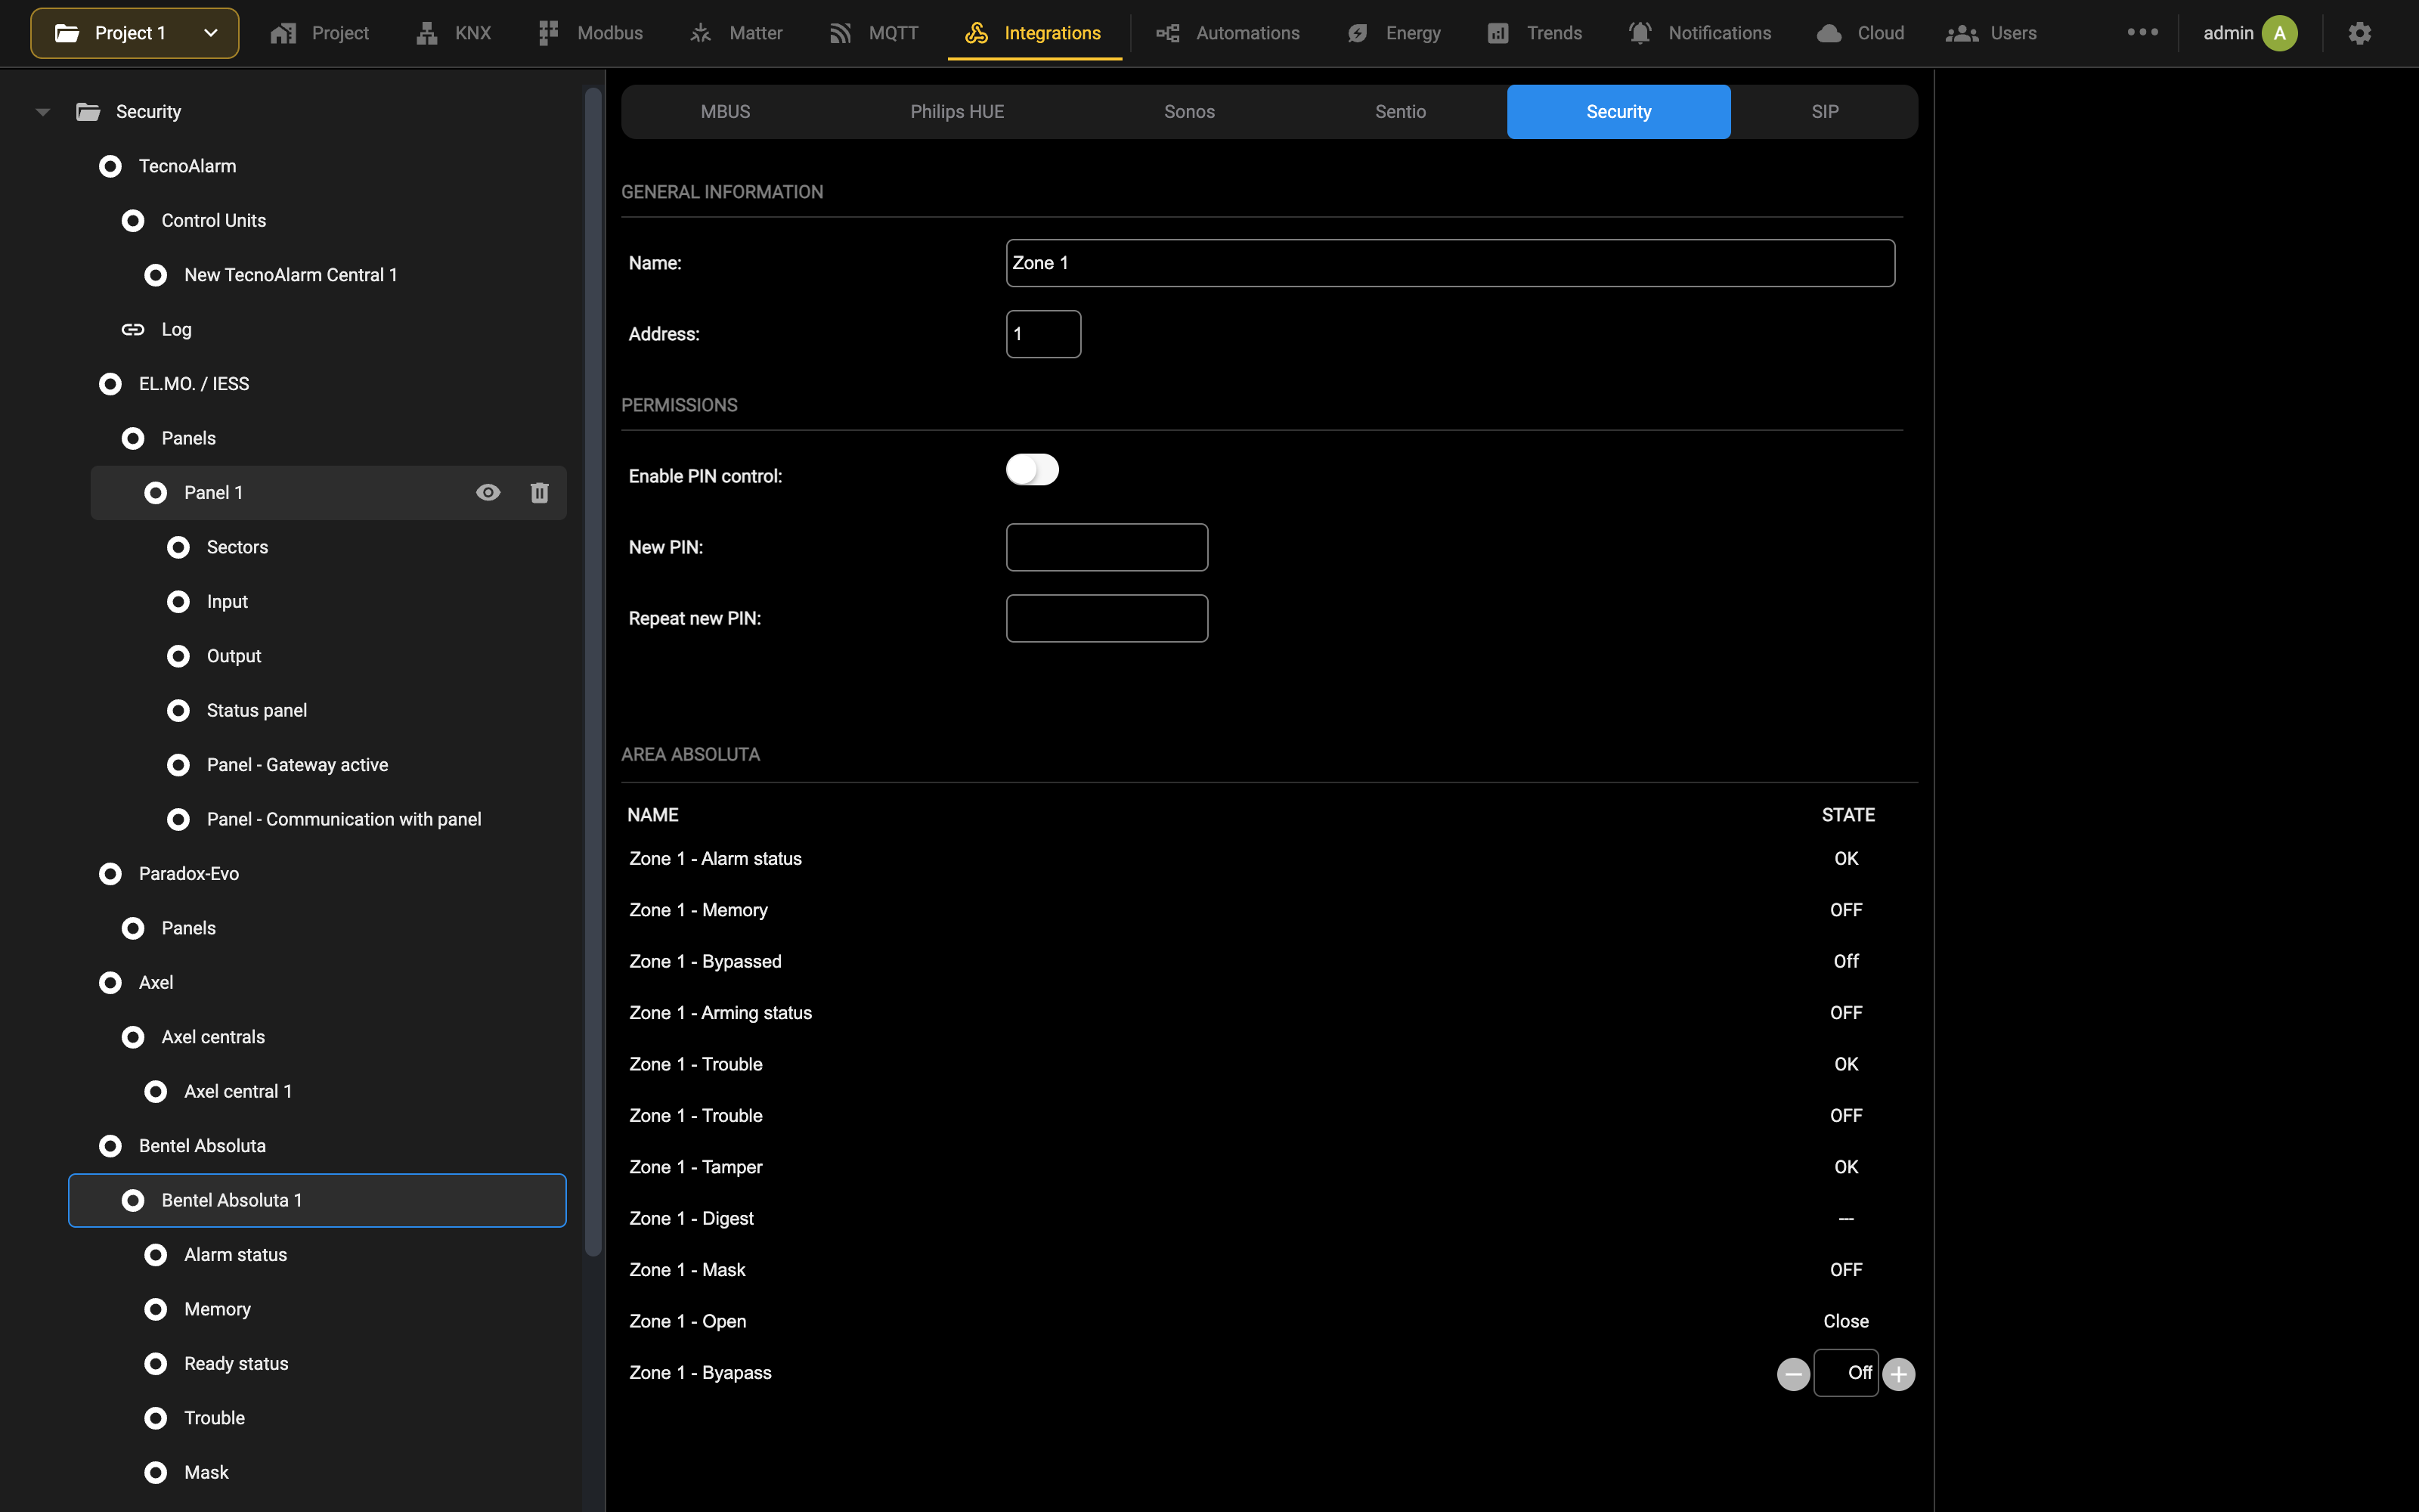Screen dimensions: 2419x1512
Task: Click the Name input field
Action: pyautogui.click(x=1451, y=263)
